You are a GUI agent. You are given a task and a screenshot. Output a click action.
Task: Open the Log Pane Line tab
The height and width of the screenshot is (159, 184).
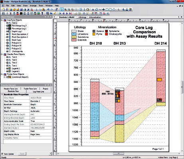tap(38, 92)
